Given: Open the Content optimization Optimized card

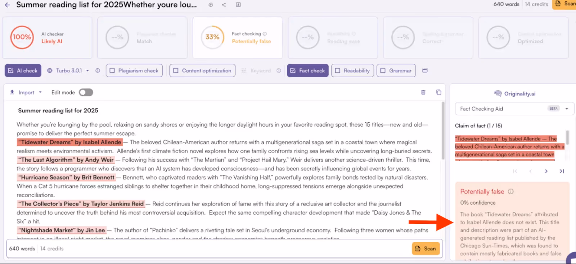Looking at the screenshot, I should (x=523, y=37).
